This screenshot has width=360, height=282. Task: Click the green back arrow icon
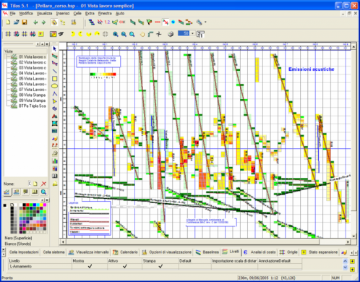click(35, 22)
